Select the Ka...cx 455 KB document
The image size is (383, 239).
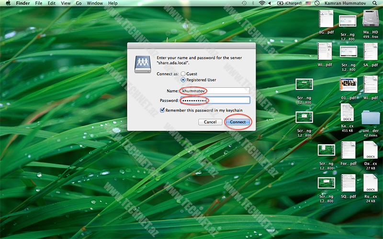[348, 112]
